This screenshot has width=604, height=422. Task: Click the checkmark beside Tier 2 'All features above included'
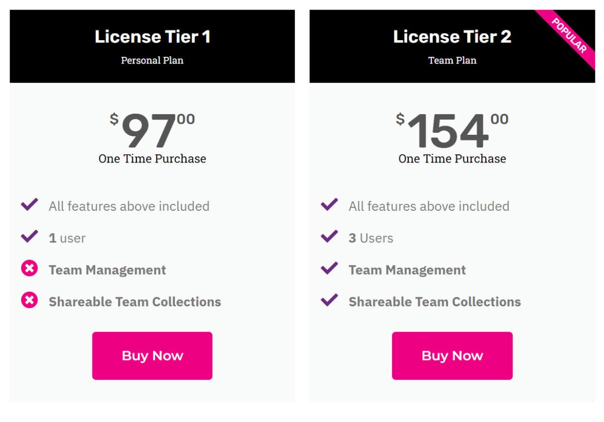(329, 204)
